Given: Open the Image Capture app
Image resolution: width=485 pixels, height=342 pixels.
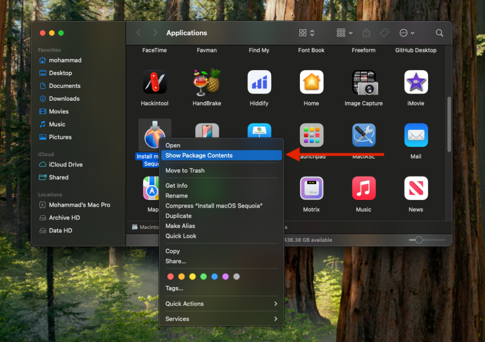Looking at the screenshot, I should click(363, 83).
